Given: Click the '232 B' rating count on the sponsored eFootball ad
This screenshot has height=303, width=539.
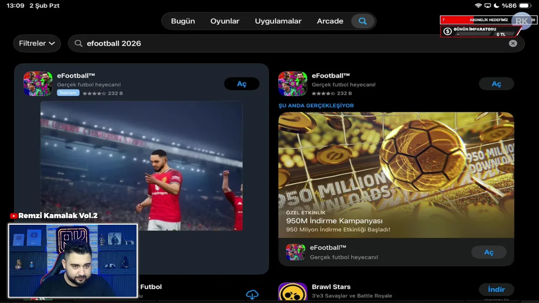Looking at the screenshot, I should click(x=115, y=93).
